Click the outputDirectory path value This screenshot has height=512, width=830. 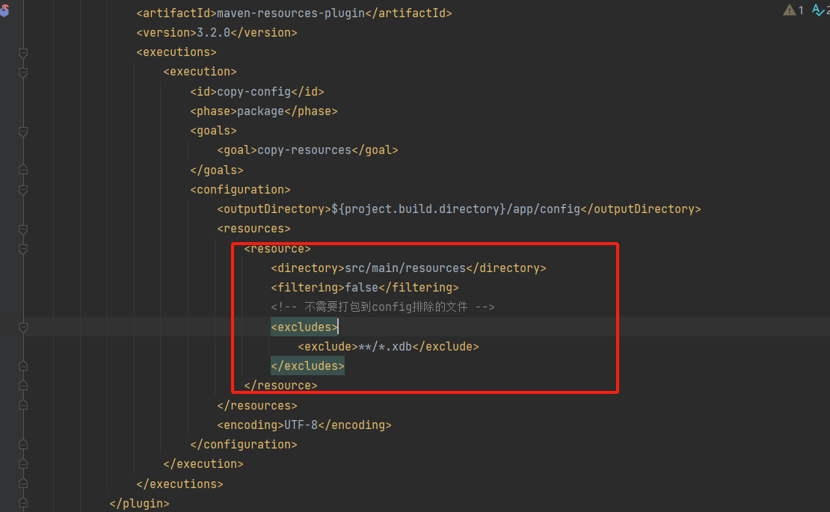tap(455, 209)
